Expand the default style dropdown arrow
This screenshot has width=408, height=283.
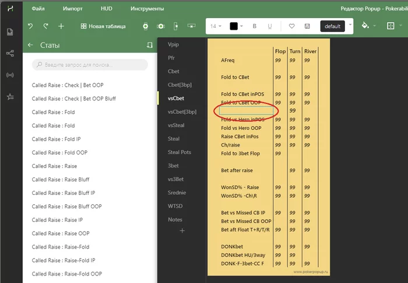(x=350, y=25)
